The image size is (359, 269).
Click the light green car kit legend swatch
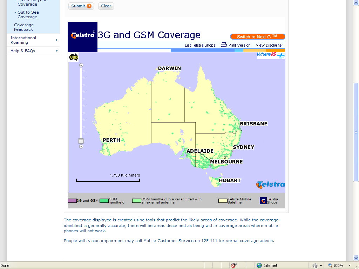(137, 201)
